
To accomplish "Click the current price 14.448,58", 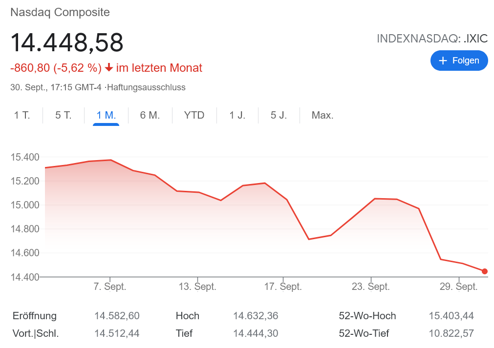I will (67, 42).
